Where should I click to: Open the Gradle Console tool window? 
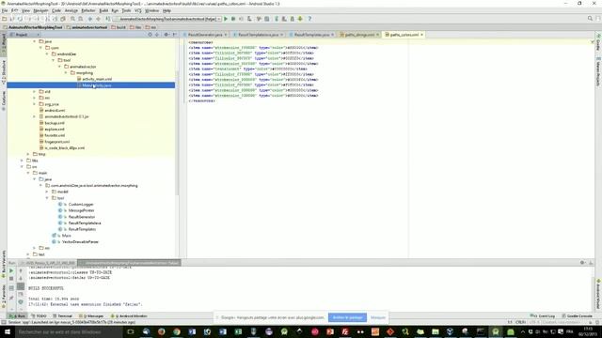(x=577, y=316)
